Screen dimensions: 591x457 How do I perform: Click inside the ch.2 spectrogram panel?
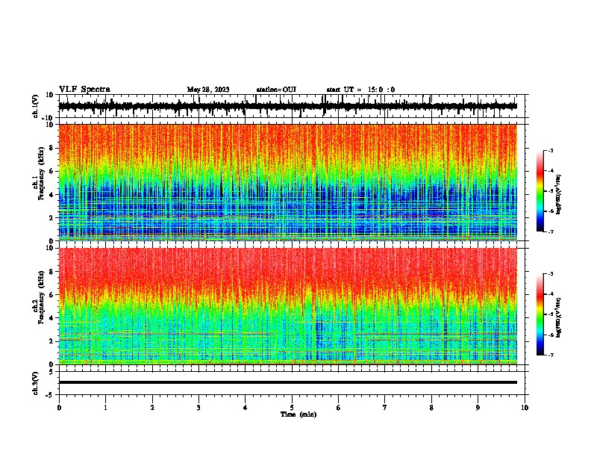pyautogui.click(x=287, y=306)
